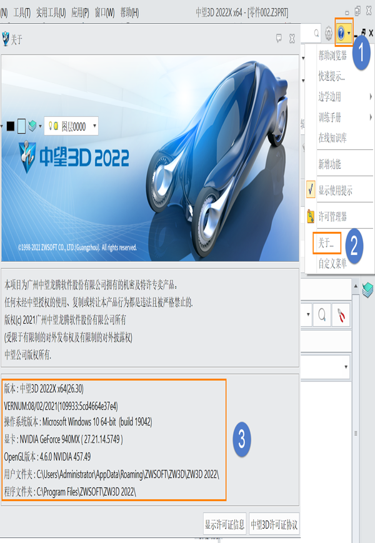Click the light blue color swatch

(21, 126)
